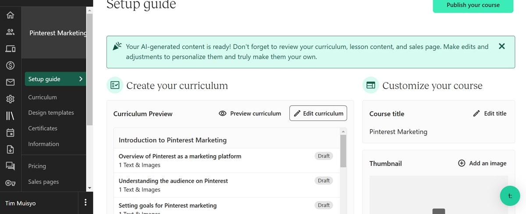Click curriculum preview scrollbar up arrow
This screenshot has width=526, height=214.
click(x=343, y=131)
